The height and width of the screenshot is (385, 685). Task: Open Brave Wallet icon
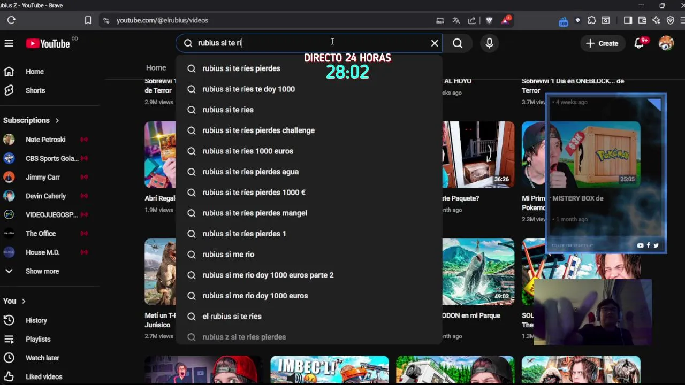pos(642,20)
